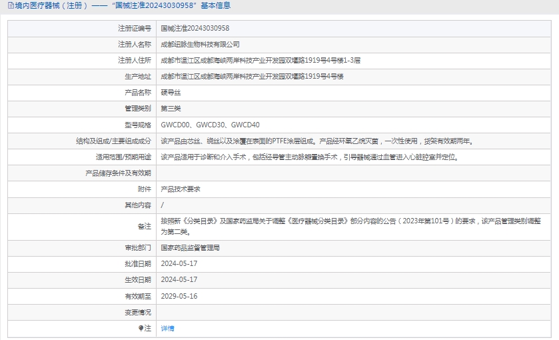Click the 产品技术要求 attachment text
Screen dimensions: 559x340
181,189
